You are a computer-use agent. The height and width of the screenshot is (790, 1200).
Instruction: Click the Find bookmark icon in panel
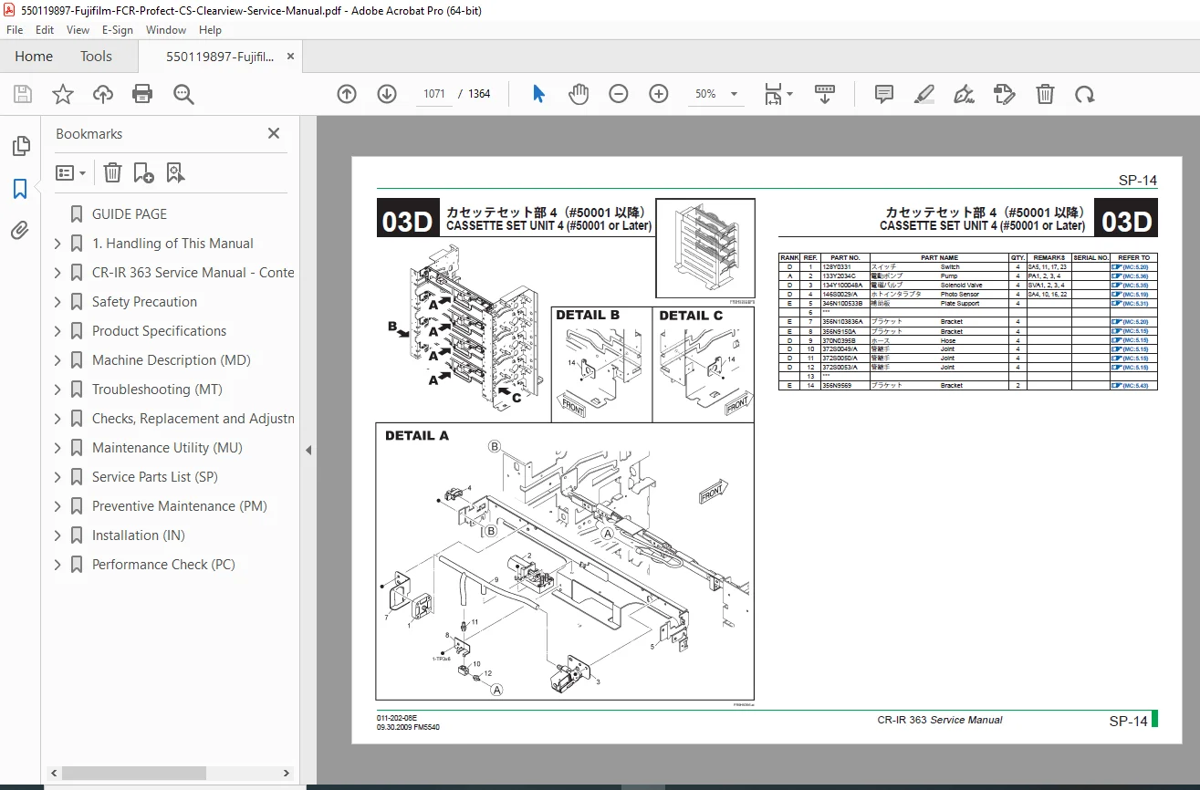(x=175, y=172)
